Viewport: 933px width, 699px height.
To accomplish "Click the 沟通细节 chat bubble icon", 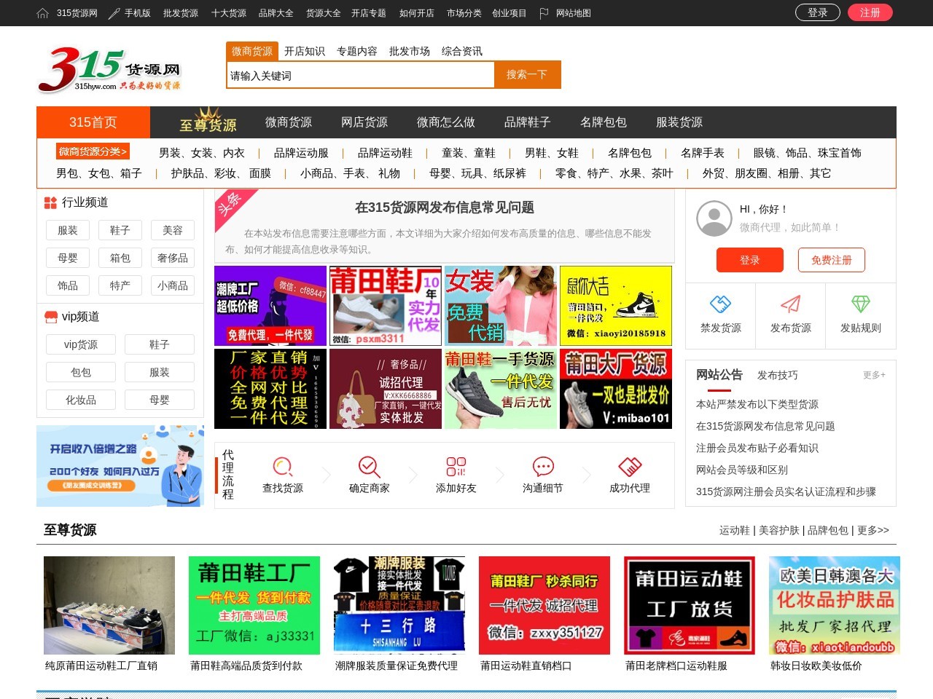I will [x=543, y=466].
